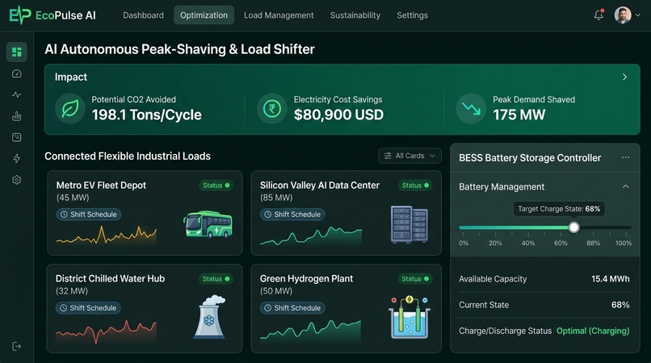Open the lightning bolt sidebar icon
The width and height of the screenshot is (651, 363).
tap(17, 158)
